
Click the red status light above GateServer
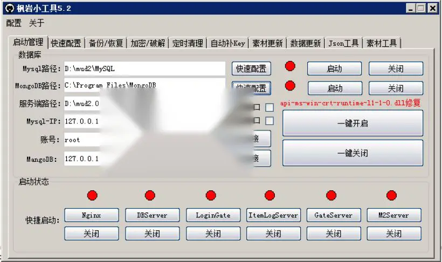[331, 195]
